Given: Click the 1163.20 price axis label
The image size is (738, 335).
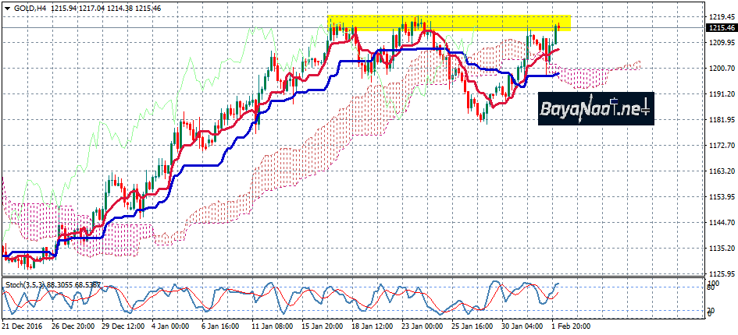Looking at the screenshot, I should [722, 171].
